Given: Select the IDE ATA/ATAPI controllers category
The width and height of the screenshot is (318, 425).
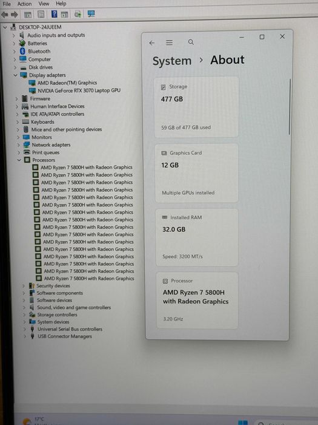Looking at the screenshot, I should click(x=58, y=114).
